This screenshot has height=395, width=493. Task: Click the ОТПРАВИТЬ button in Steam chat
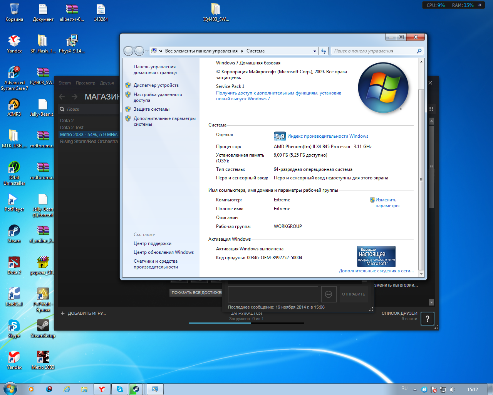pos(354,294)
